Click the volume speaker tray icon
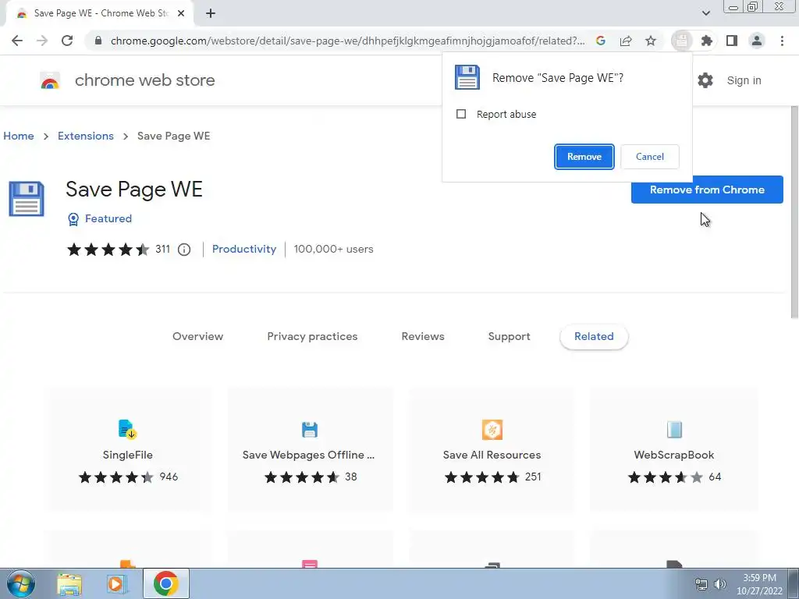 point(720,584)
